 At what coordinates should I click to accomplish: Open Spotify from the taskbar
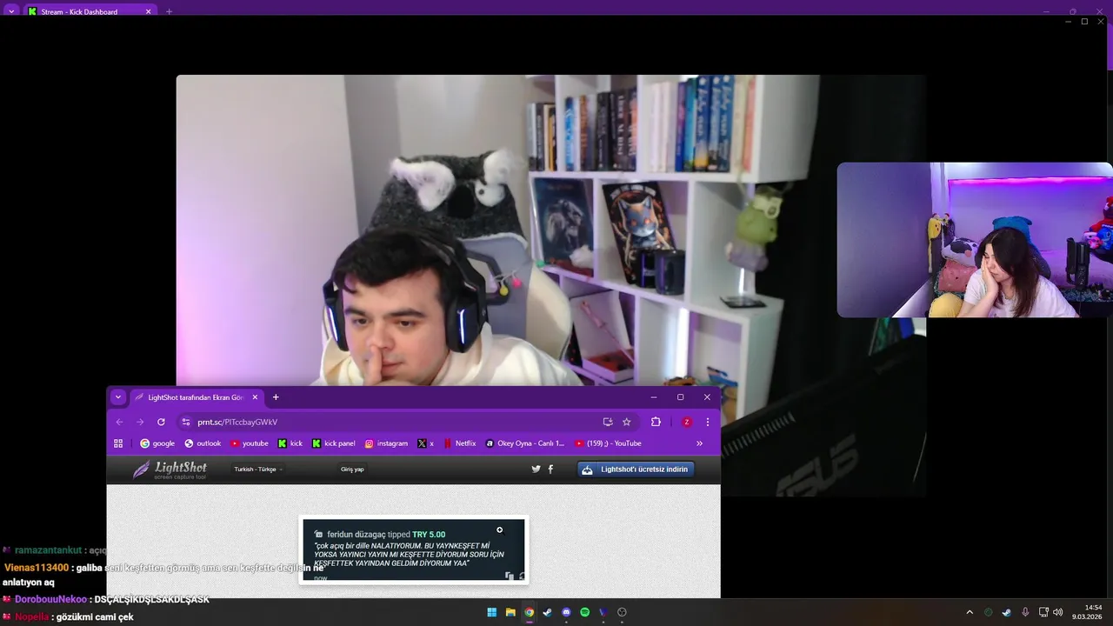click(x=585, y=612)
